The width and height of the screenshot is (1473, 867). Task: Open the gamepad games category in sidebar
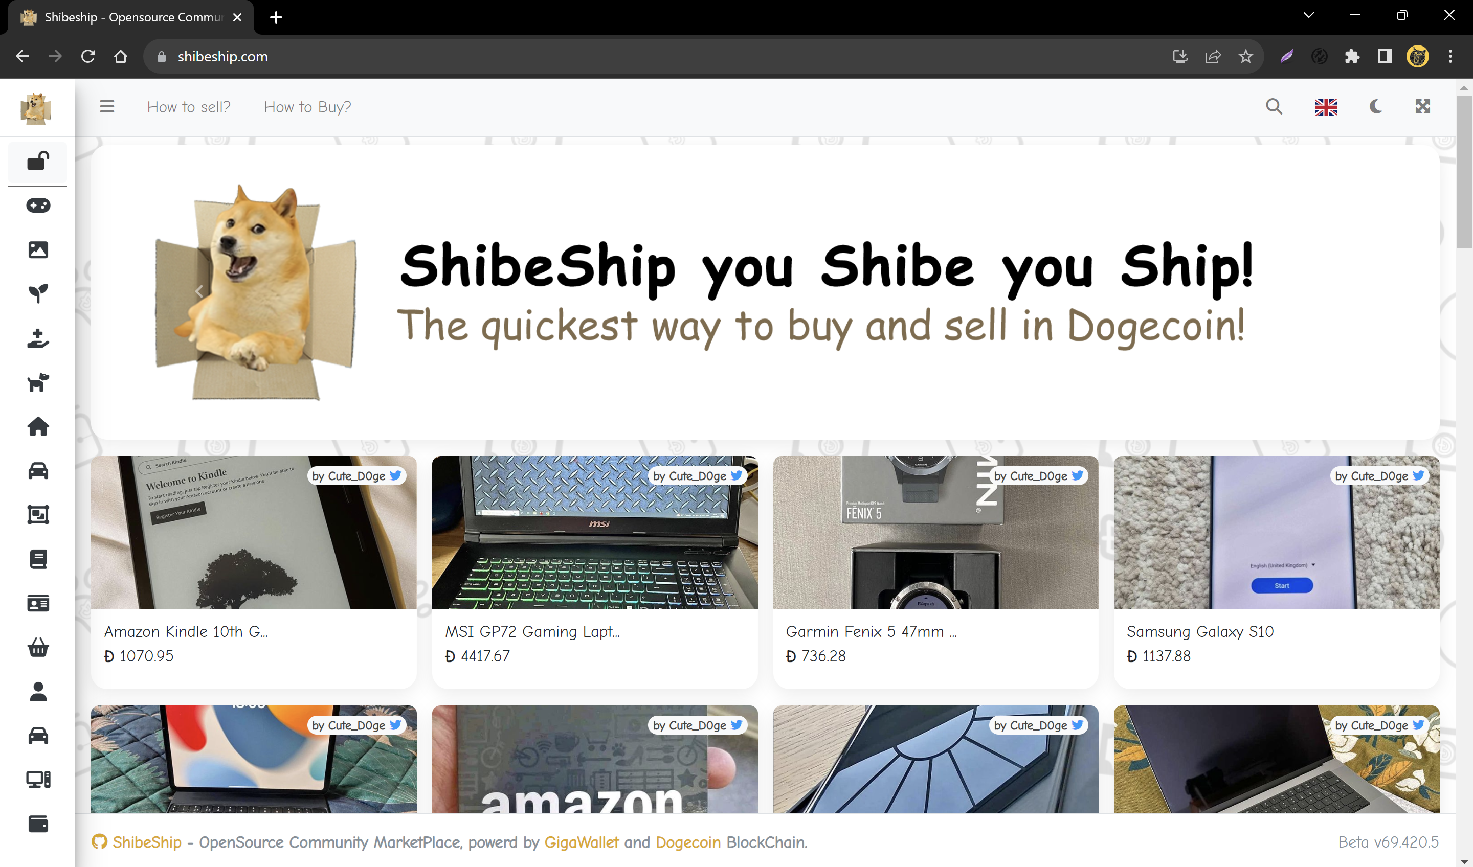(38, 205)
